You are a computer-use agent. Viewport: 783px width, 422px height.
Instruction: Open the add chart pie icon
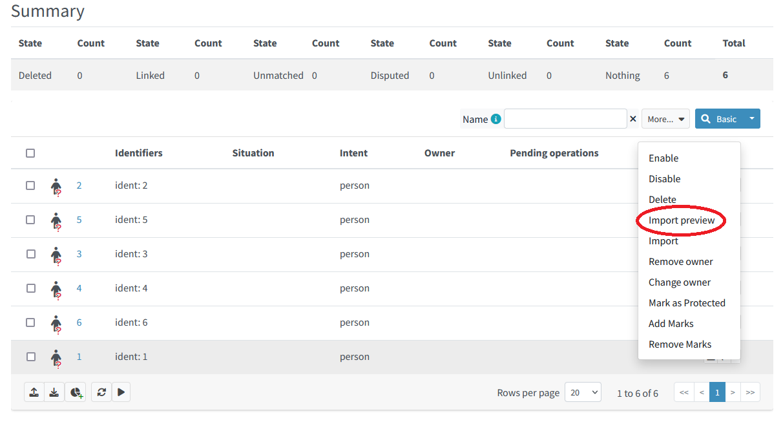click(x=76, y=392)
